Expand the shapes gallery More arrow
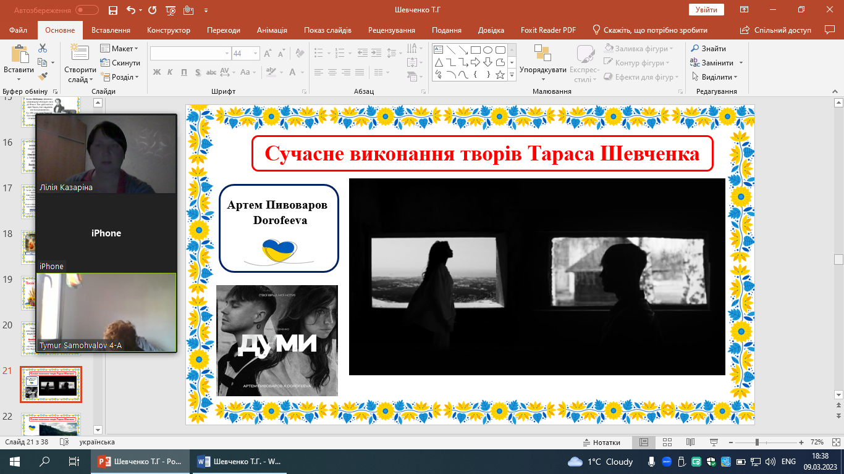 click(512, 76)
